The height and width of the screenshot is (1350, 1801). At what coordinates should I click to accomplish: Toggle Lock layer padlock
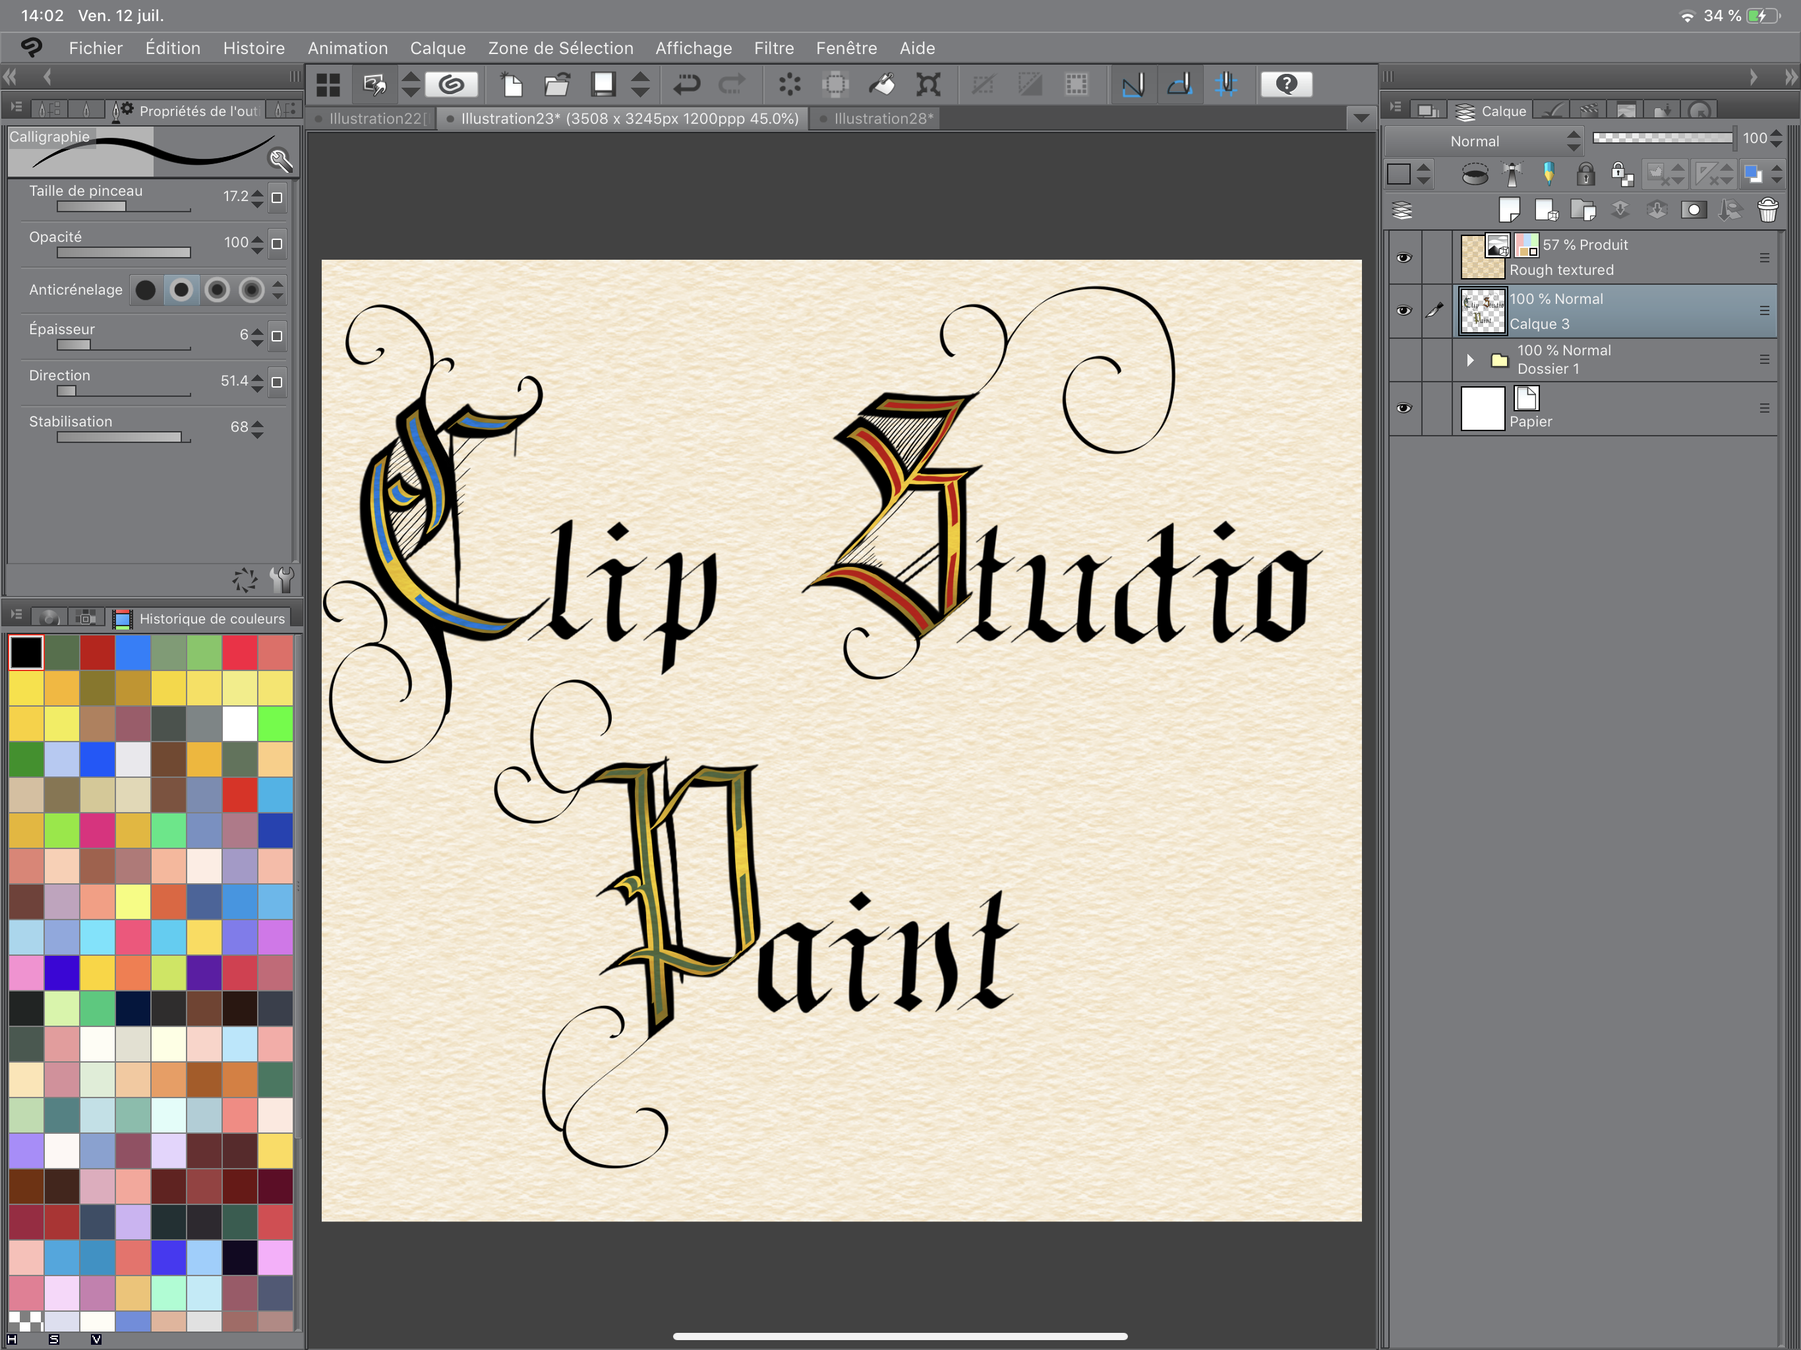tap(1585, 174)
